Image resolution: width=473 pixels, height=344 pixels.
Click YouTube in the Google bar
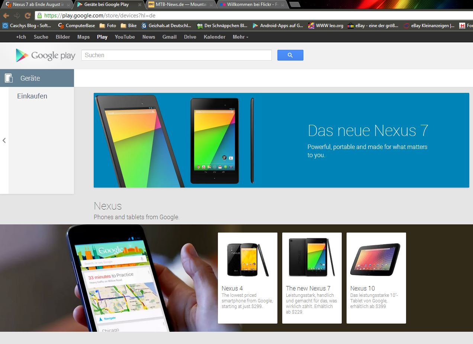(x=125, y=37)
